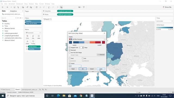This screenshot has width=174, height=98.
Task: Open File Explorer from the taskbar
Action: [x=64, y=96]
